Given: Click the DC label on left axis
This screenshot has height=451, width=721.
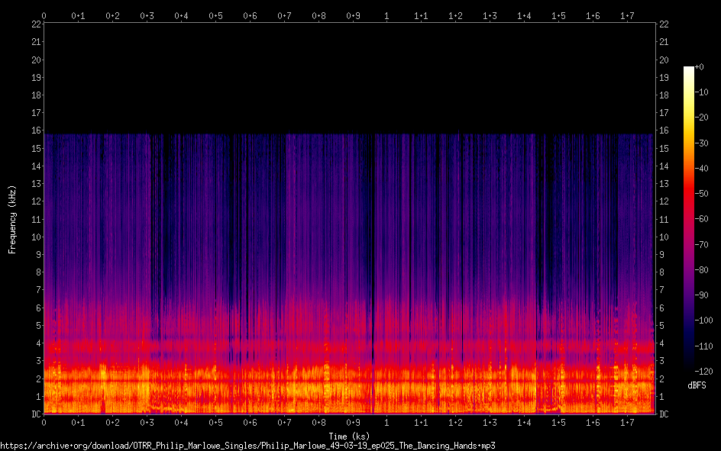Looking at the screenshot, I should (x=36, y=414).
